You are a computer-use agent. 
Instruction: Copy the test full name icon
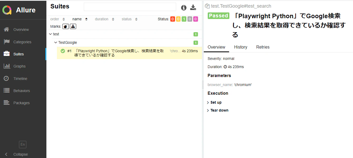point(207,6)
